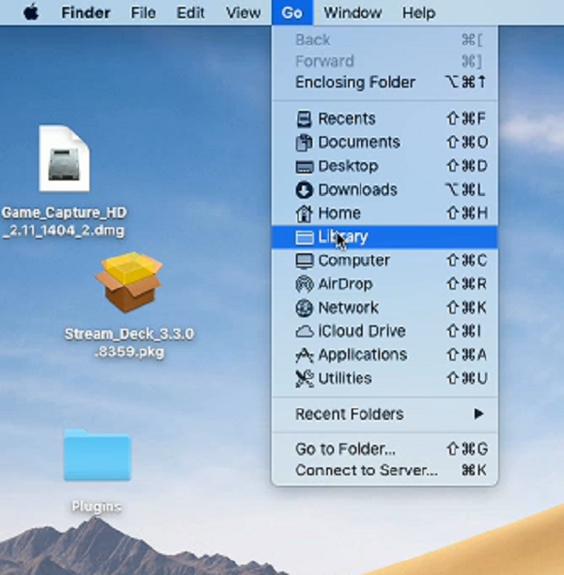Click the Home house icon

click(x=304, y=213)
